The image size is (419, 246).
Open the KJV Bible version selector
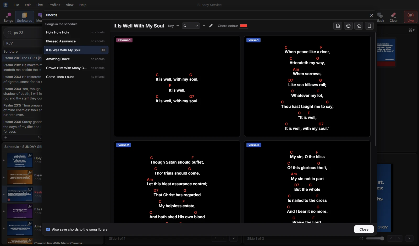tap(23, 43)
